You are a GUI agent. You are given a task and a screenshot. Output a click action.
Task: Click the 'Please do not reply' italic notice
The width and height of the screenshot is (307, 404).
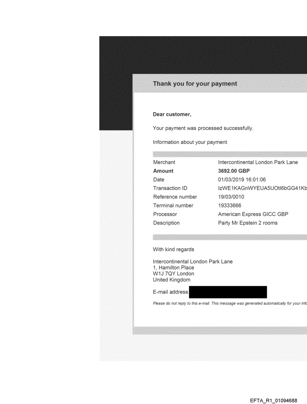pos(229,304)
